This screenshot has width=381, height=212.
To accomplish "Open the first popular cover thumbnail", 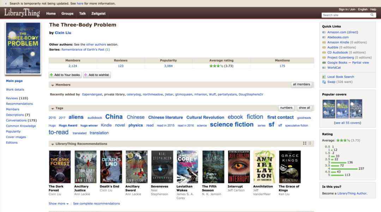I will (x=329, y=109).
